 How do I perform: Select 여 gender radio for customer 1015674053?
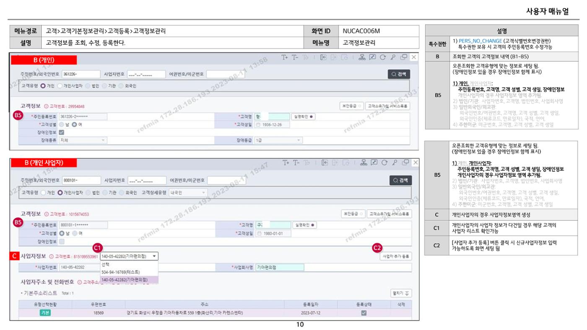coord(74,233)
